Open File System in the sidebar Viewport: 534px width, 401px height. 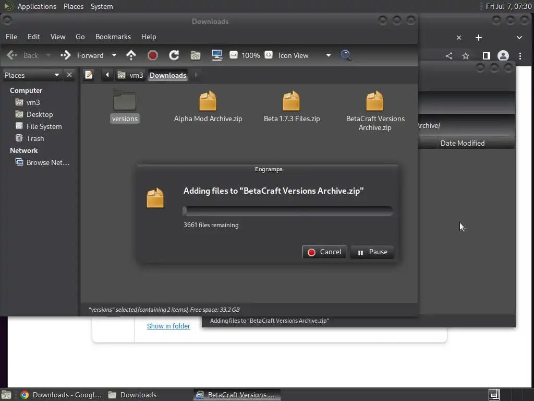(39, 126)
